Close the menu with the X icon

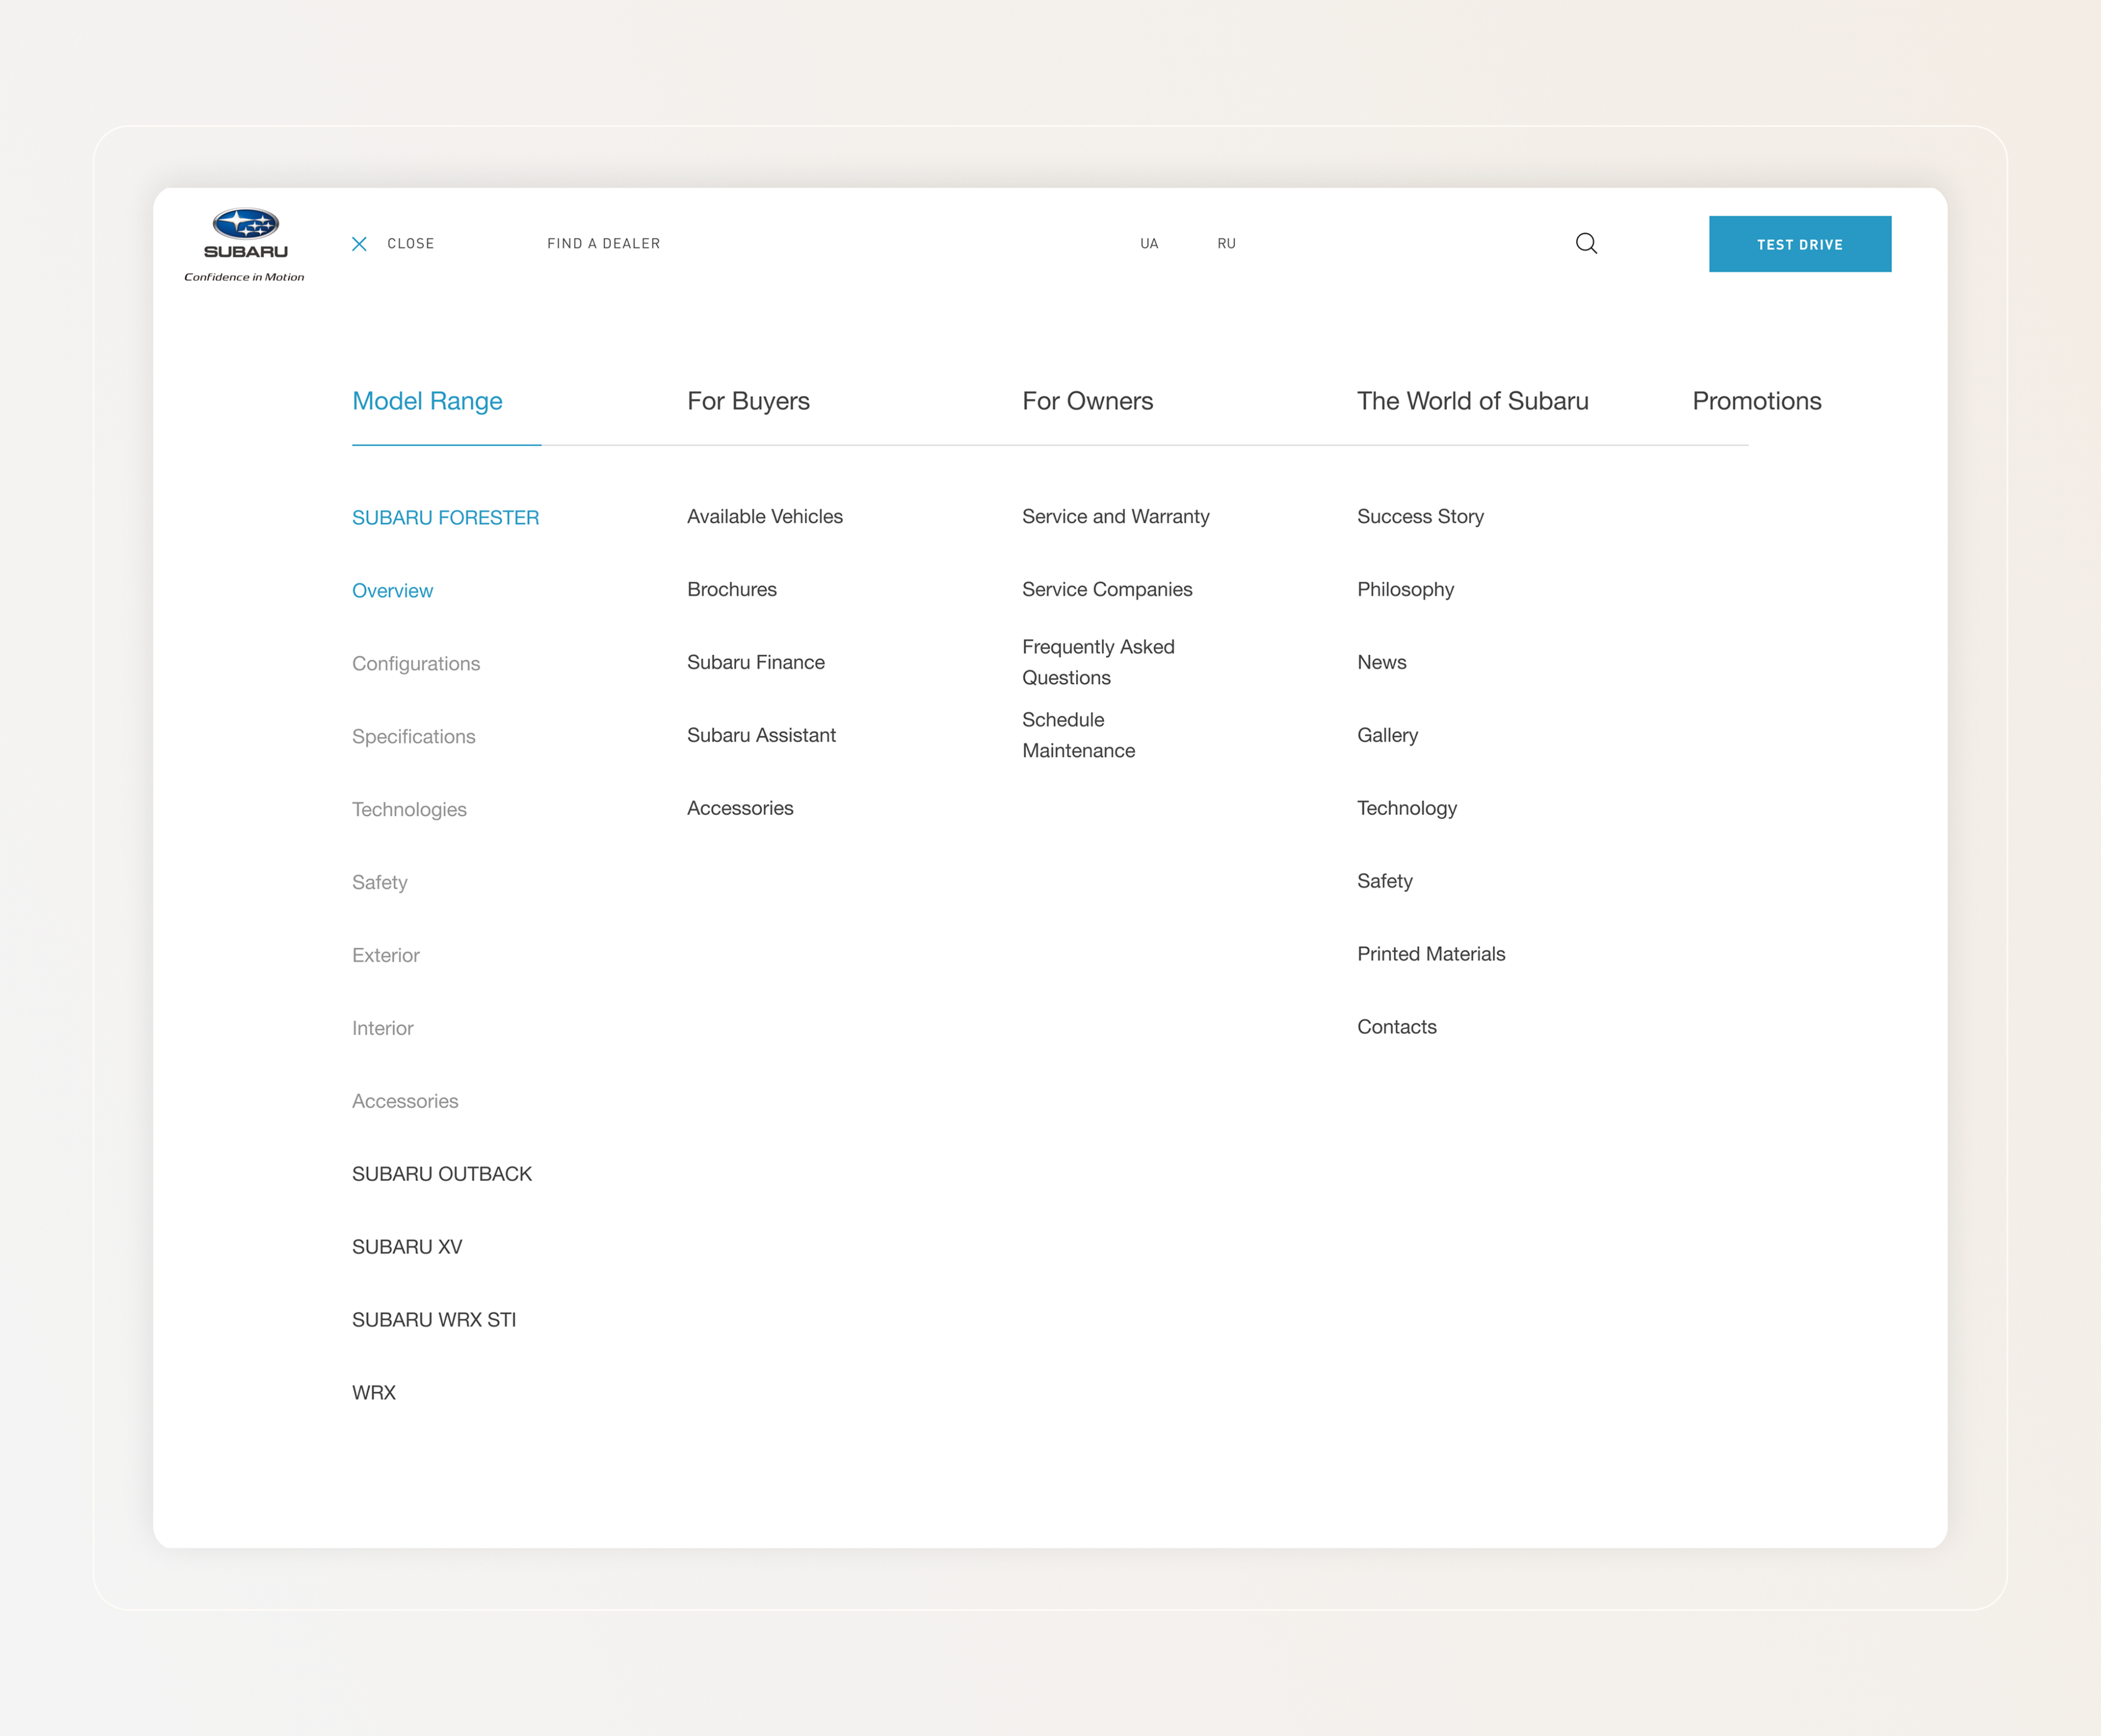pyautogui.click(x=360, y=244)
